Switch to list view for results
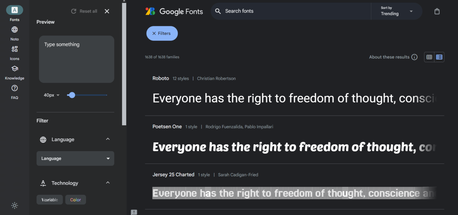 point(439,57)
